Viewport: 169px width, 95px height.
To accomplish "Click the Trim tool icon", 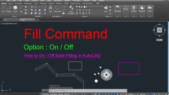I will point(39,7).
